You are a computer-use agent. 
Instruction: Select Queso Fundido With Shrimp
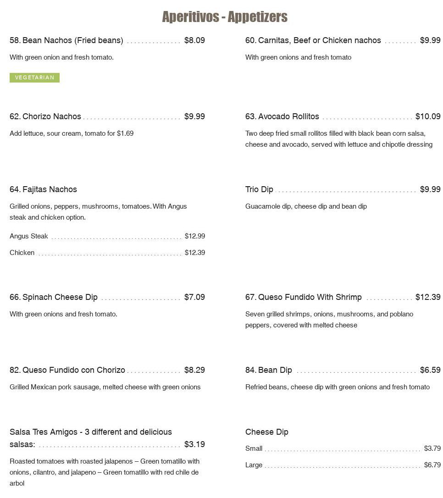pos(303,297)
